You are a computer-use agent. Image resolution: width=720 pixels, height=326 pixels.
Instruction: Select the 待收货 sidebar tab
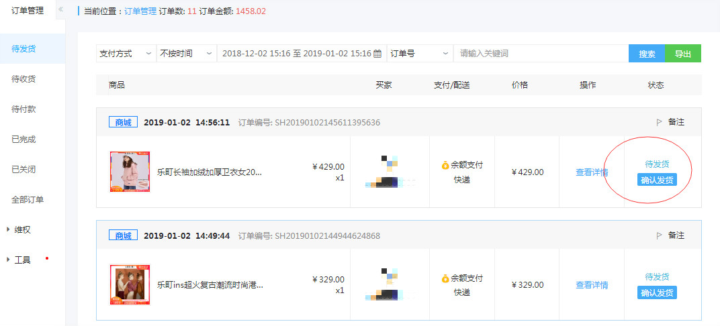(x=24, y=79)
